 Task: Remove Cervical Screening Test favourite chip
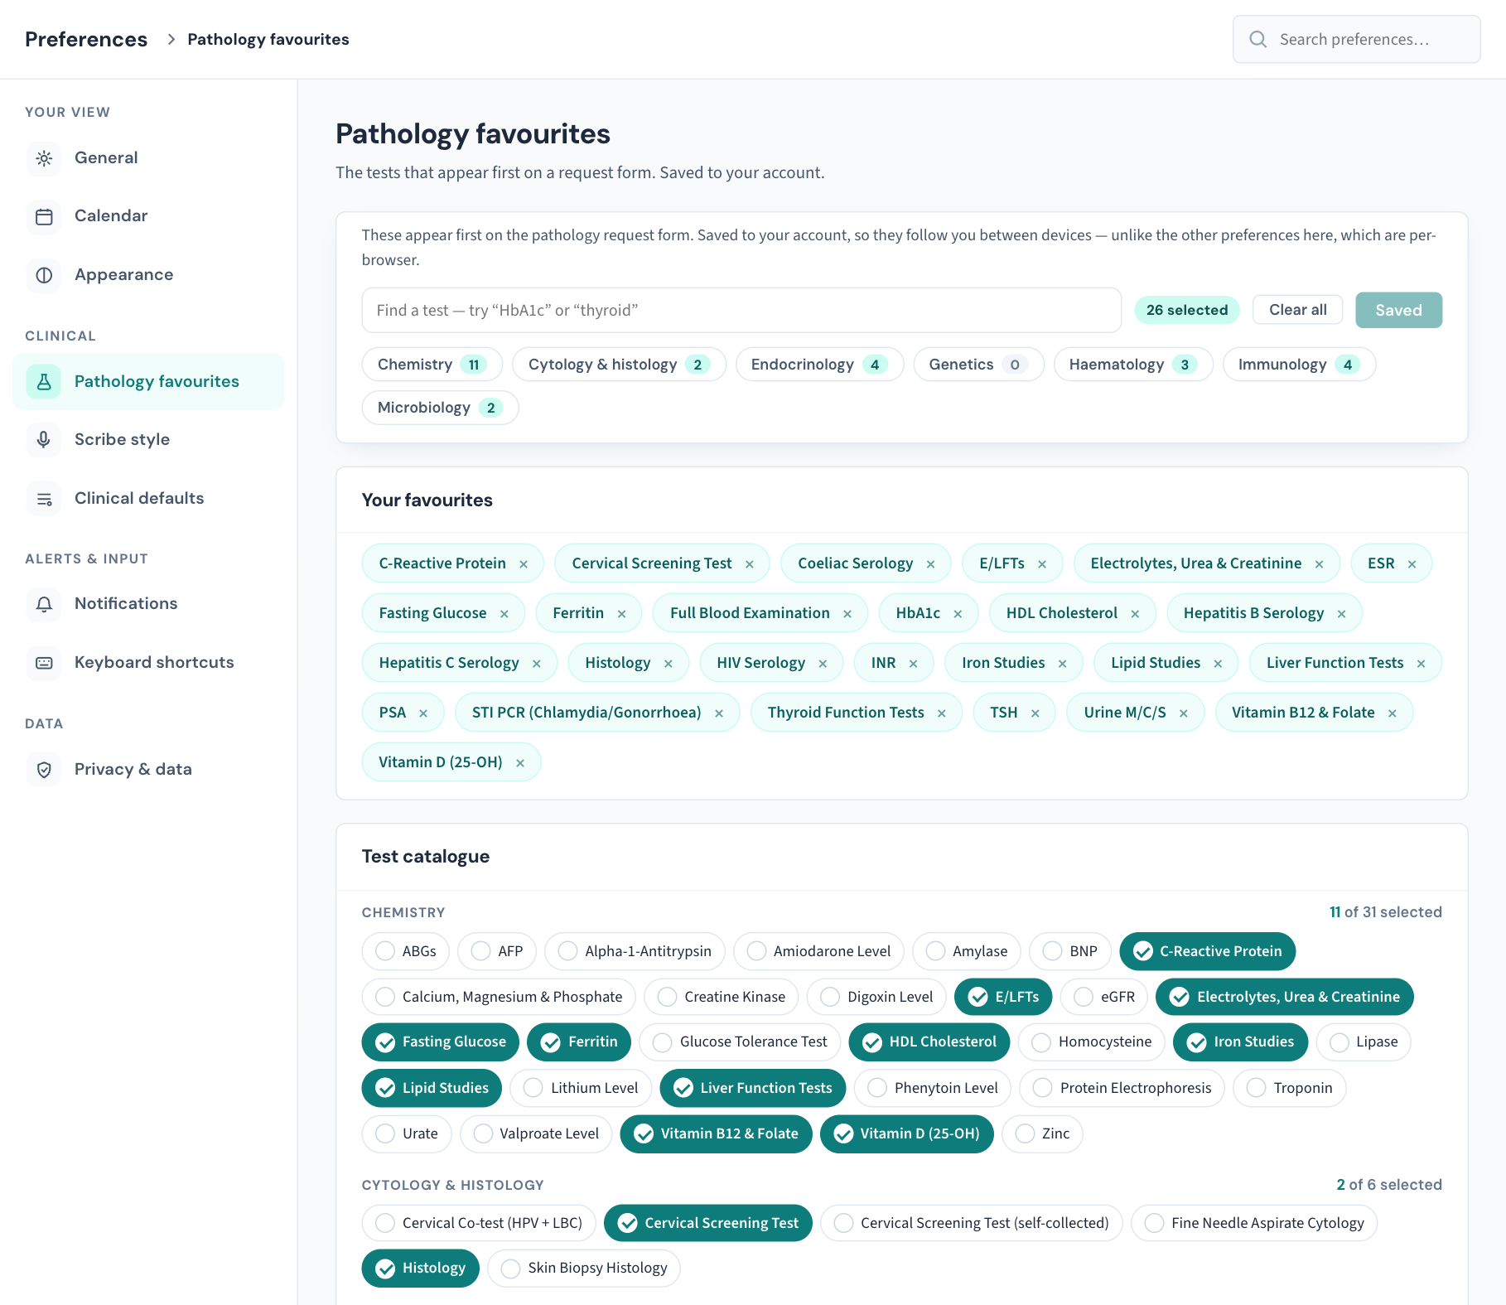(x=750, y=564)
